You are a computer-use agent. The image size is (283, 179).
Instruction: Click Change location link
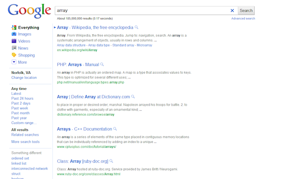coord(24,77)
